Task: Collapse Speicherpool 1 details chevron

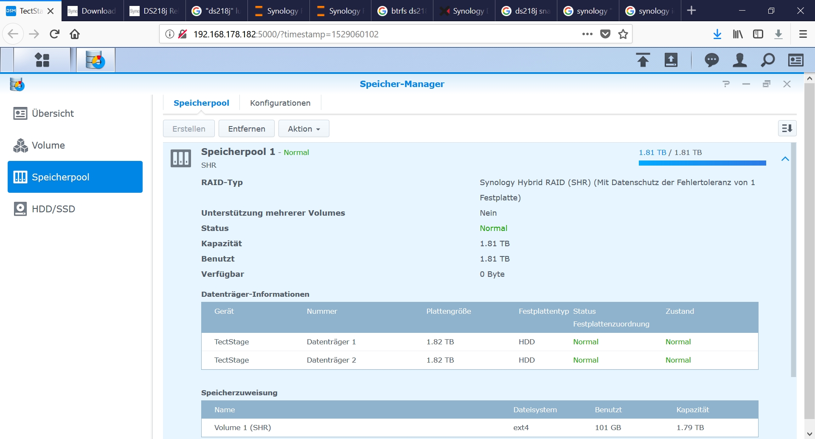Action: coord(785,159)
